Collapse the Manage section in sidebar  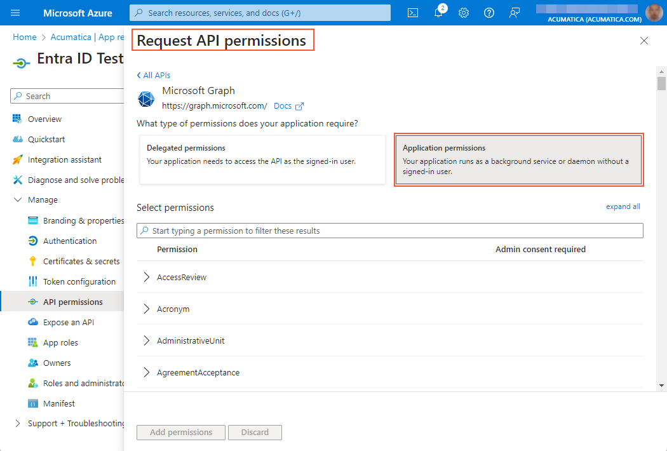coord(17,200)
